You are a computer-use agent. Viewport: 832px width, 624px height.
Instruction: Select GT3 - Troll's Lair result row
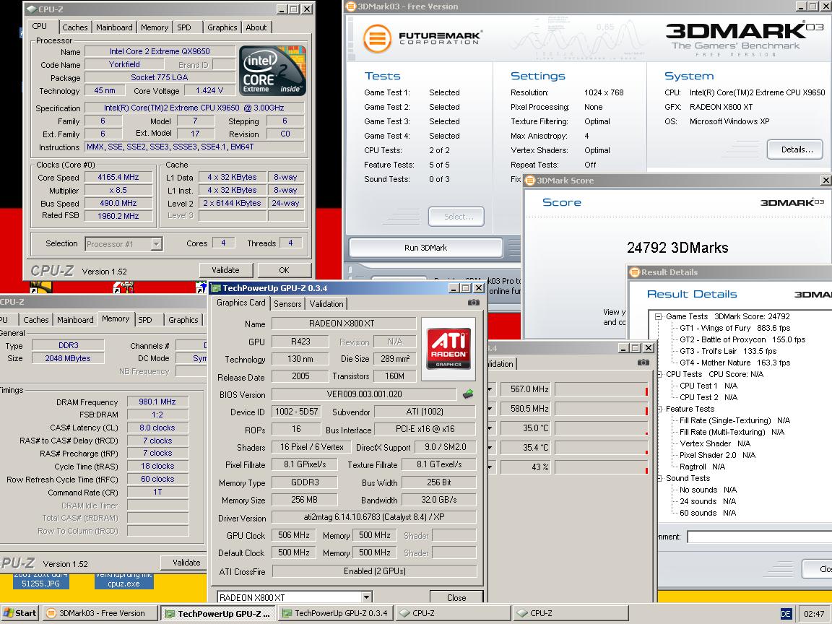click(728, 351)
